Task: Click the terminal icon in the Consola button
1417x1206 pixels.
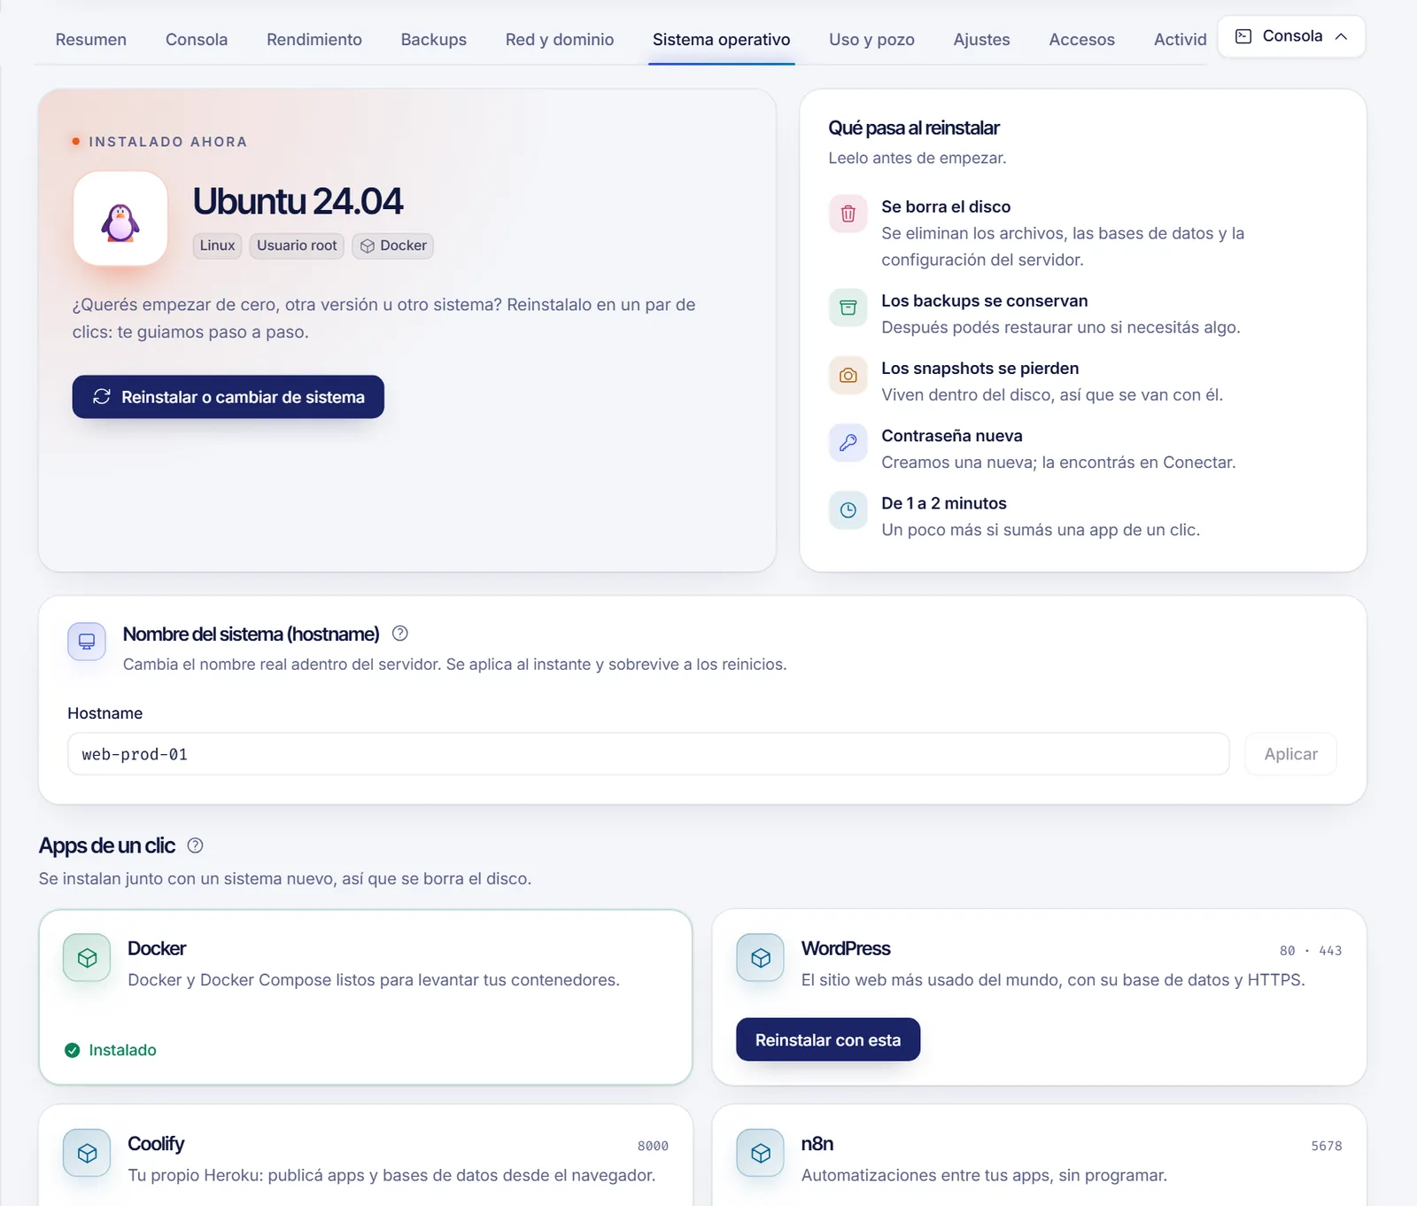Action: pos(1243,36)
